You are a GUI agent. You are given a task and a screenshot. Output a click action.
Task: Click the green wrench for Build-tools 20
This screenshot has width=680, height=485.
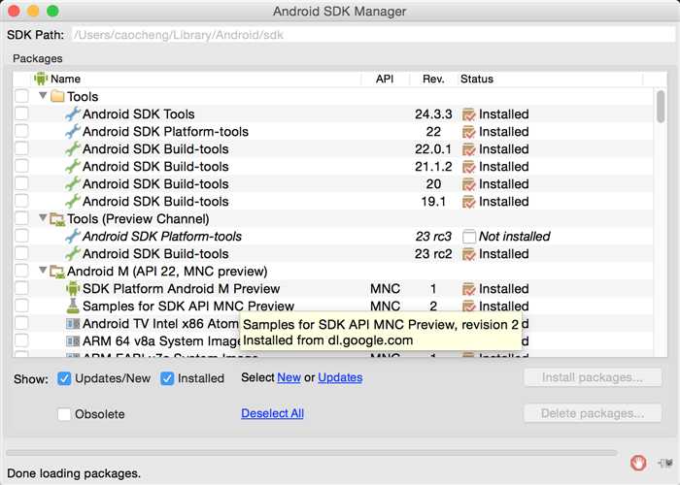click(x=73, y=183)
